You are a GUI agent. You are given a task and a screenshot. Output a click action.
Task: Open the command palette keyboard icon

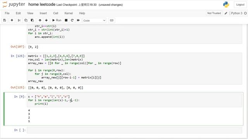112,20
